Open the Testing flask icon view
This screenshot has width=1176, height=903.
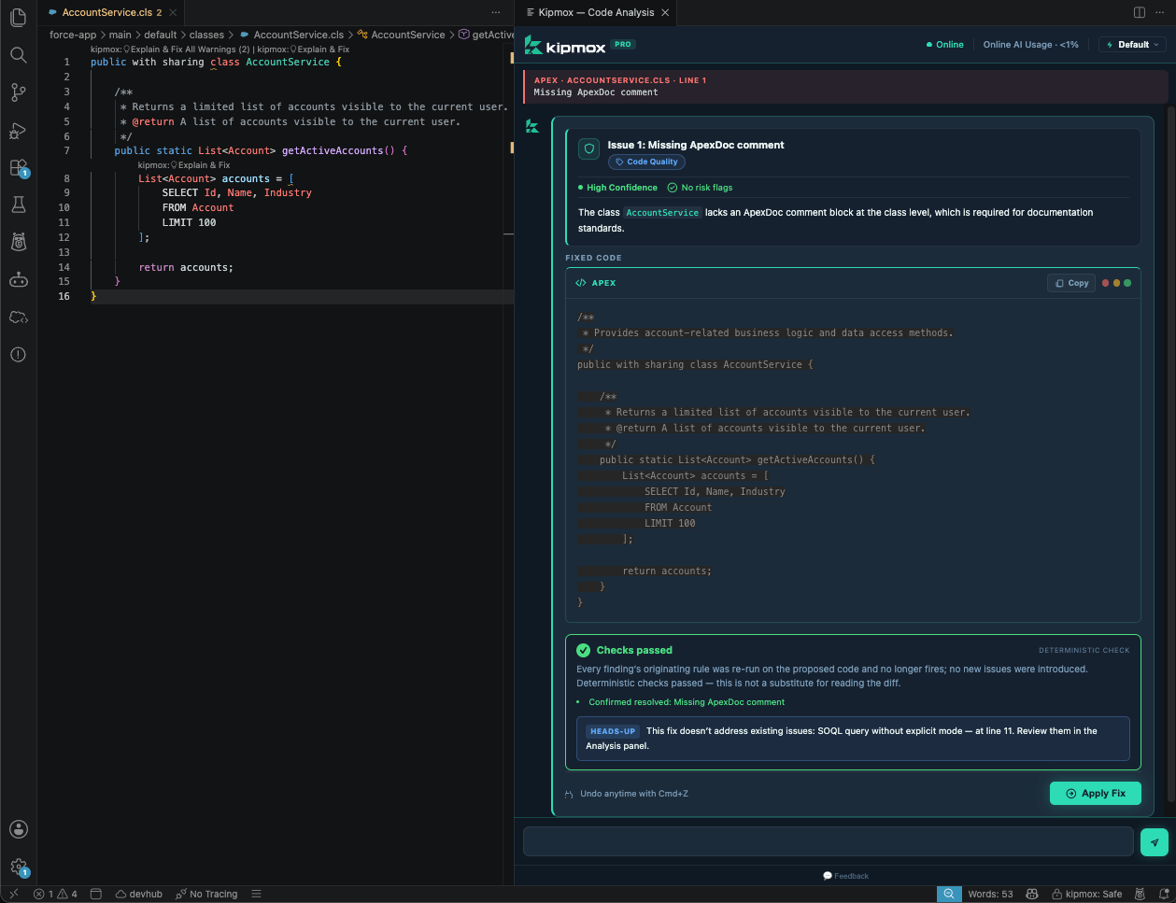pyautogui.click(x=18, y=205)
